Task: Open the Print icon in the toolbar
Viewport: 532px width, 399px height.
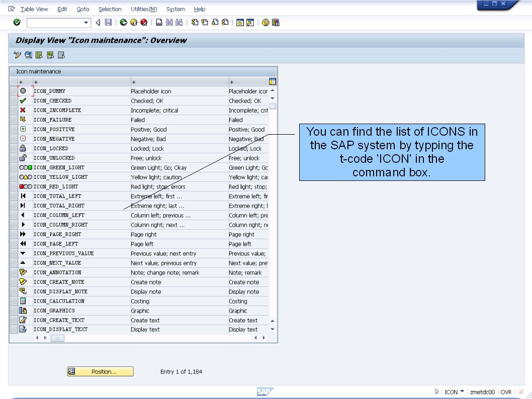Action: click(160, 22)
